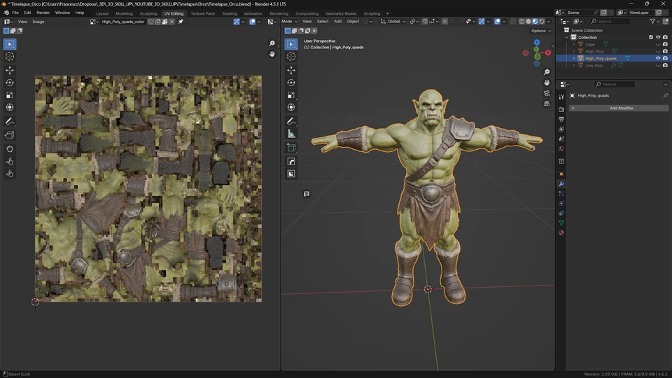Select the Grab sculpt tool in the UV editor
This screenshot has width=672, height=378.
[x=9, y=148]
